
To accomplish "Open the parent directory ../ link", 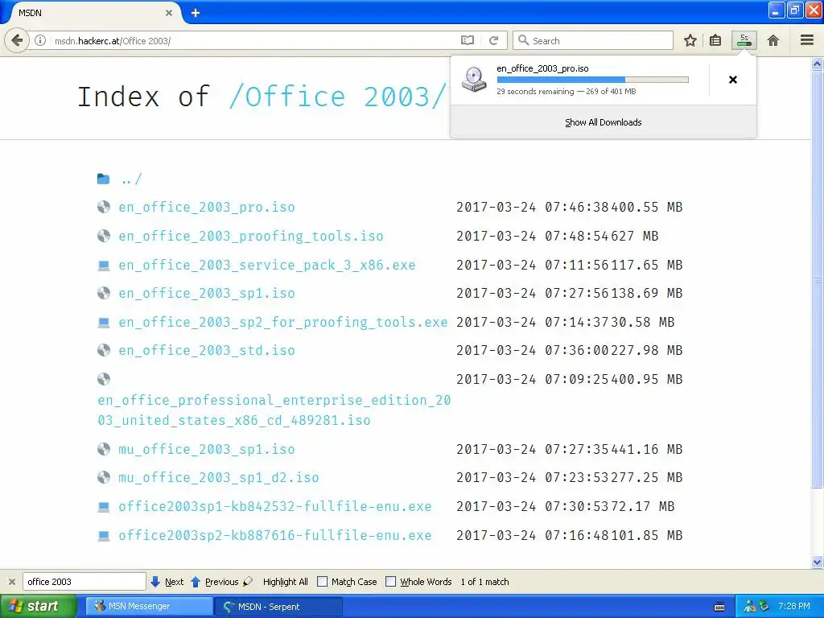I will pyautogui.click(x=131, y=179).
